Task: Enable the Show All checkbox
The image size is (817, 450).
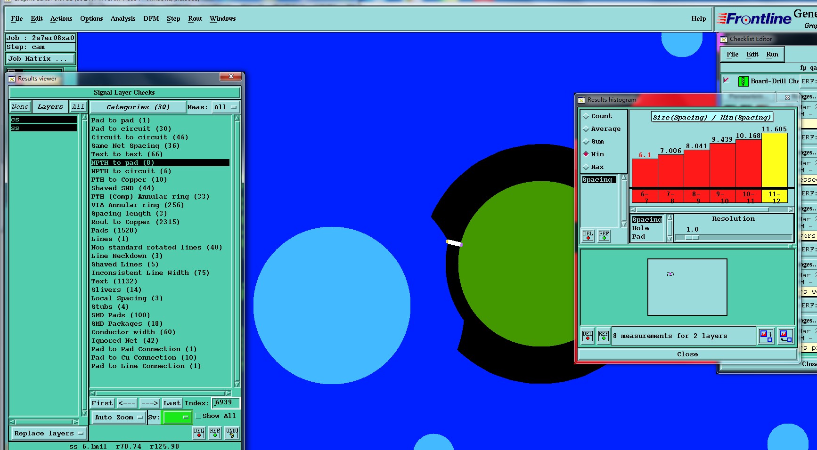Action: (x=198, y=416)
